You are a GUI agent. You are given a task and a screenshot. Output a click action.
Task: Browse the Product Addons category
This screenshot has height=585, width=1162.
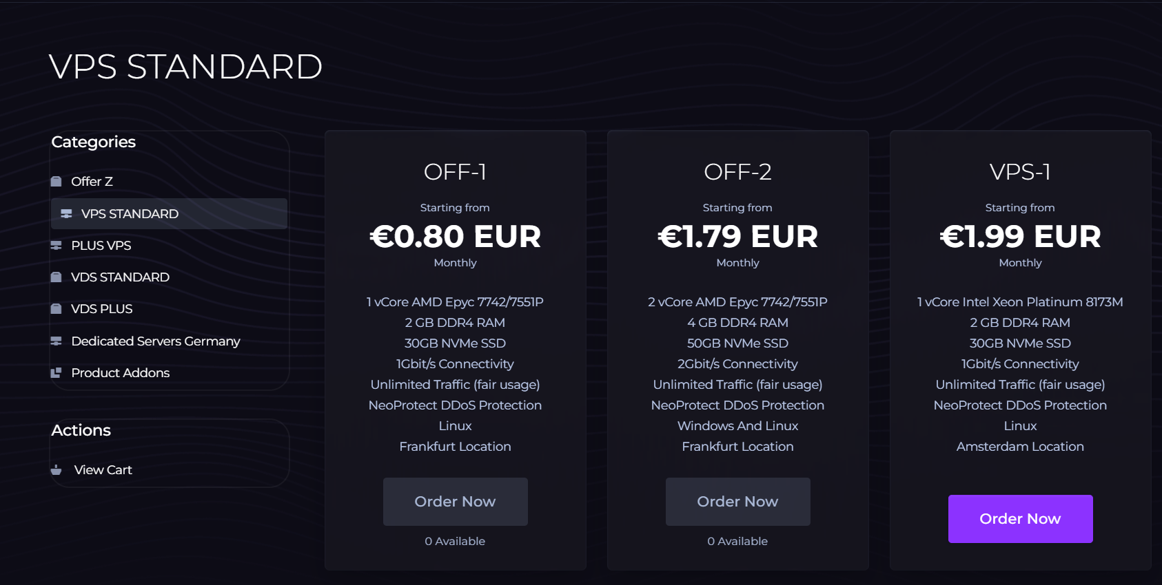[121, 373]
